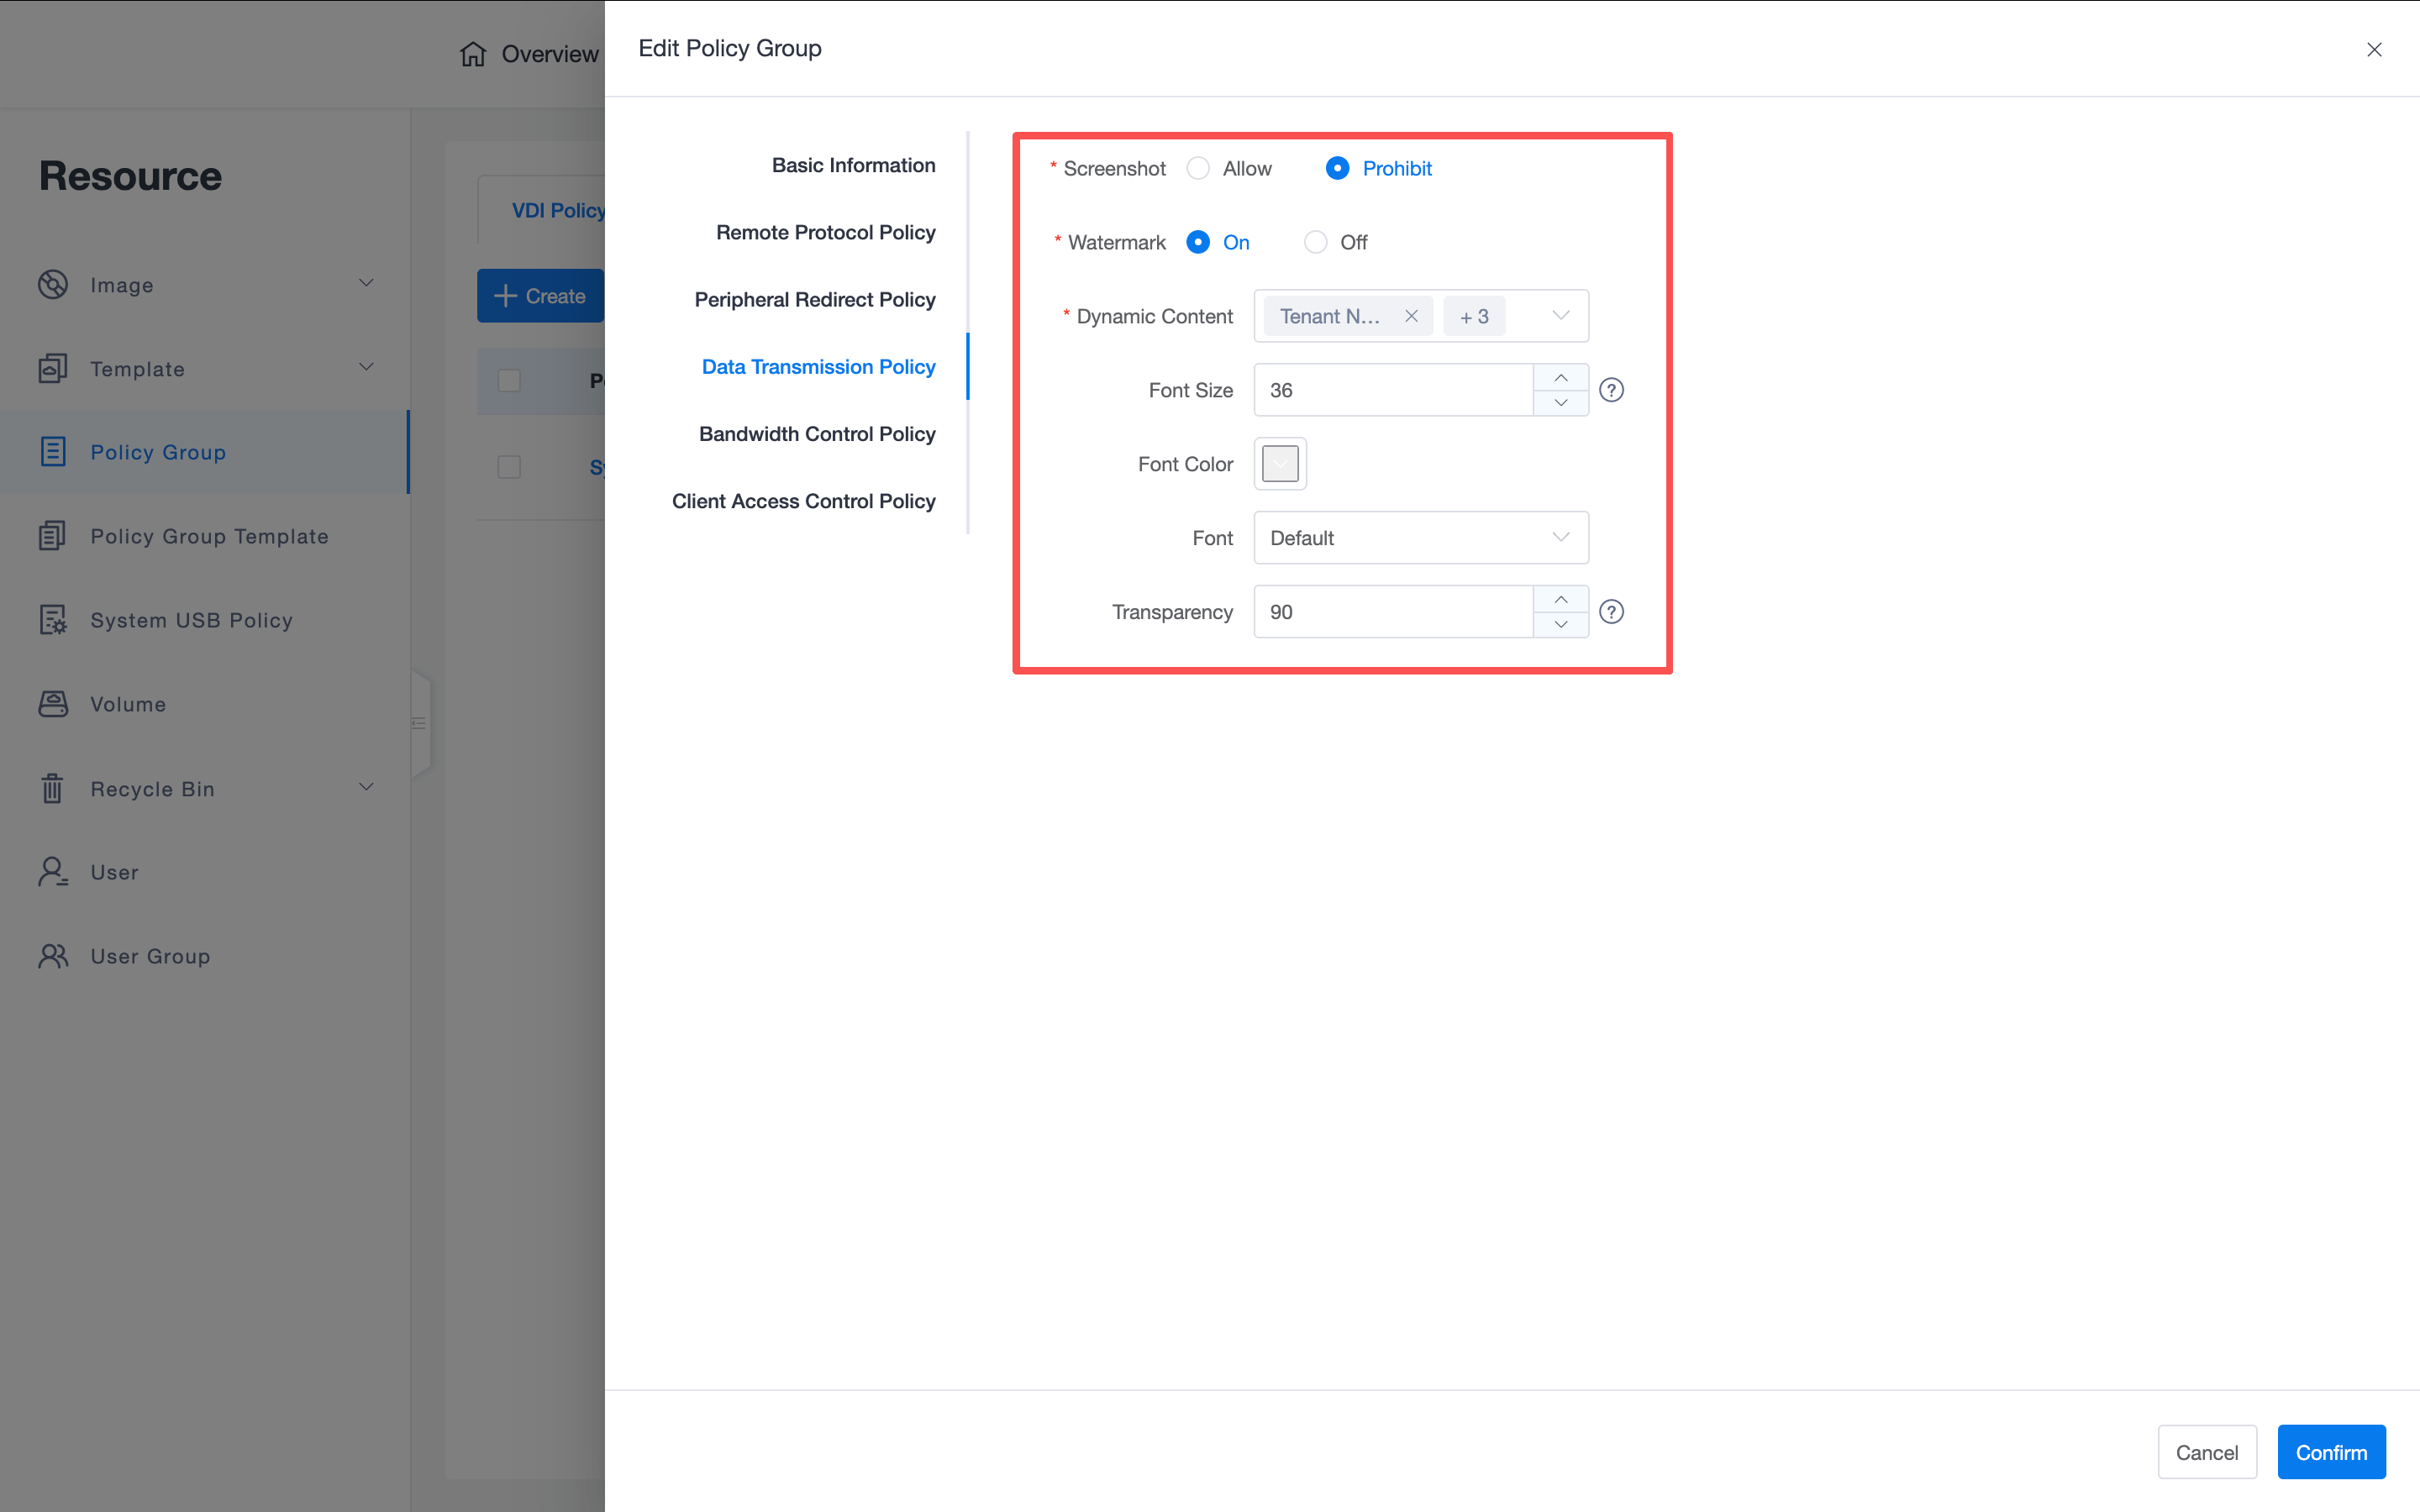The width and height of the screenshot is (2420, 1512).
Task: Click the Policy Group Template icon
Action: point(53,536)
